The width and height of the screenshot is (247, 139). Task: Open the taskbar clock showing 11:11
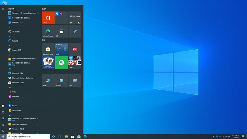click(235, 137)
